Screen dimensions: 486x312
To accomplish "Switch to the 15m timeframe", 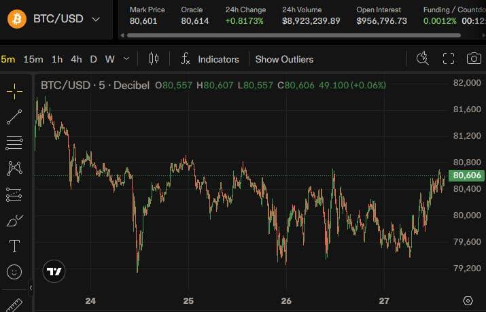I will coord(33,59).
